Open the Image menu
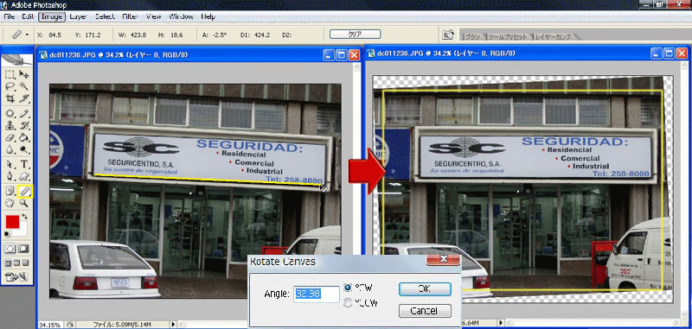Viewport: 692px width, 329px height. [52, 16]
